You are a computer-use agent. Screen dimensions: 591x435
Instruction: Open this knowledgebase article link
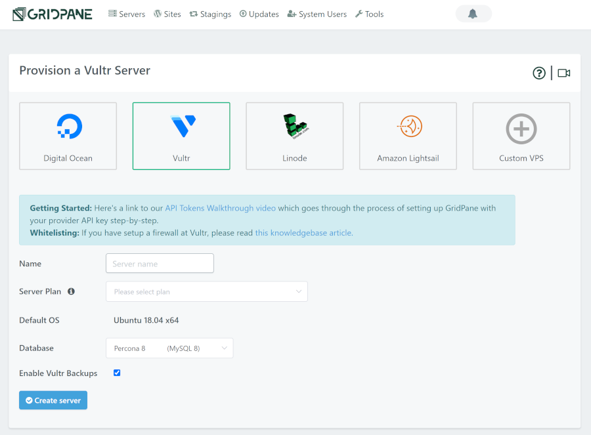coord(304,233)
